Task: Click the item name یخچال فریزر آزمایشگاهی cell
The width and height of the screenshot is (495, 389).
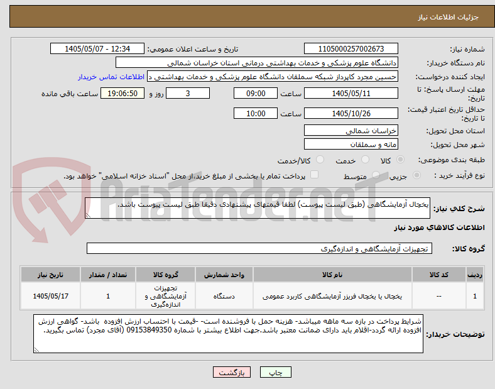Action: [332, 296]
